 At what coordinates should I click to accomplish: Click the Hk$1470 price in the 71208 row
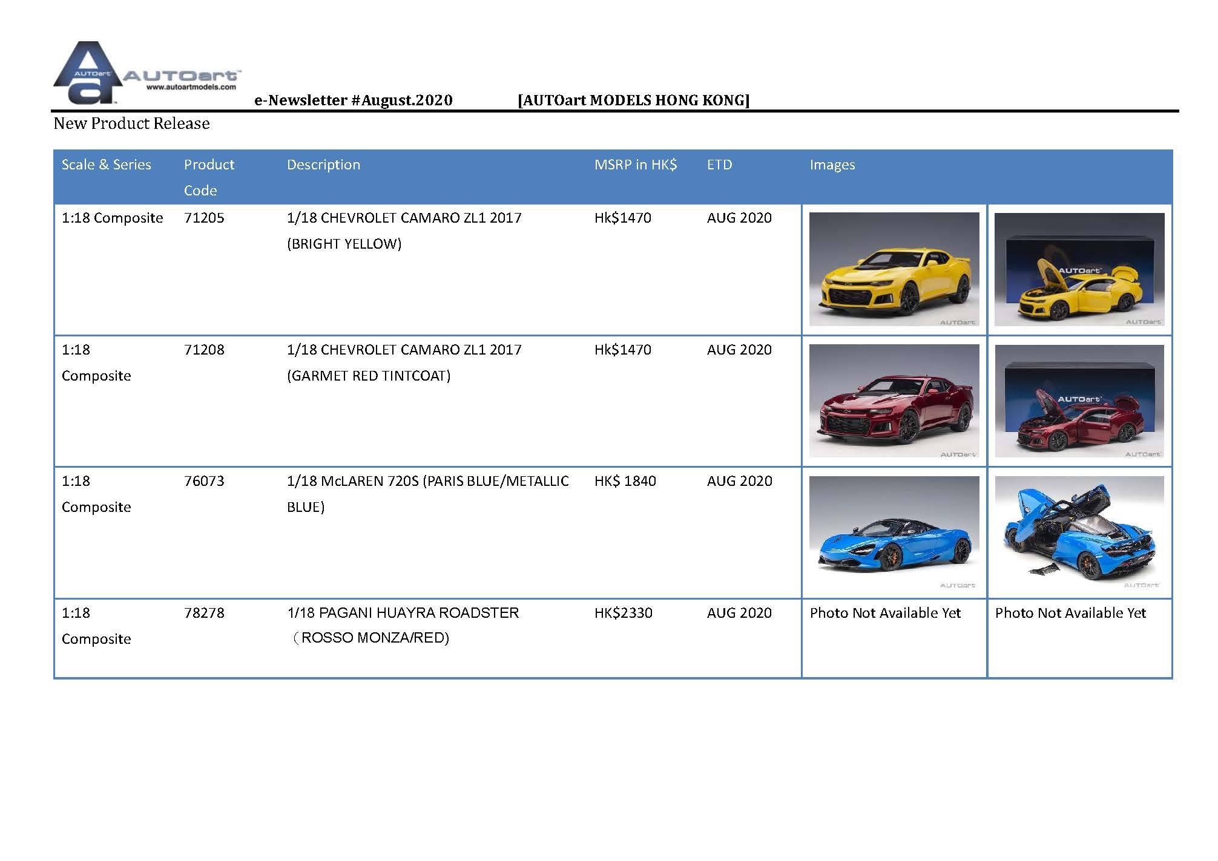pyautogui.click(x=623, y=350)
